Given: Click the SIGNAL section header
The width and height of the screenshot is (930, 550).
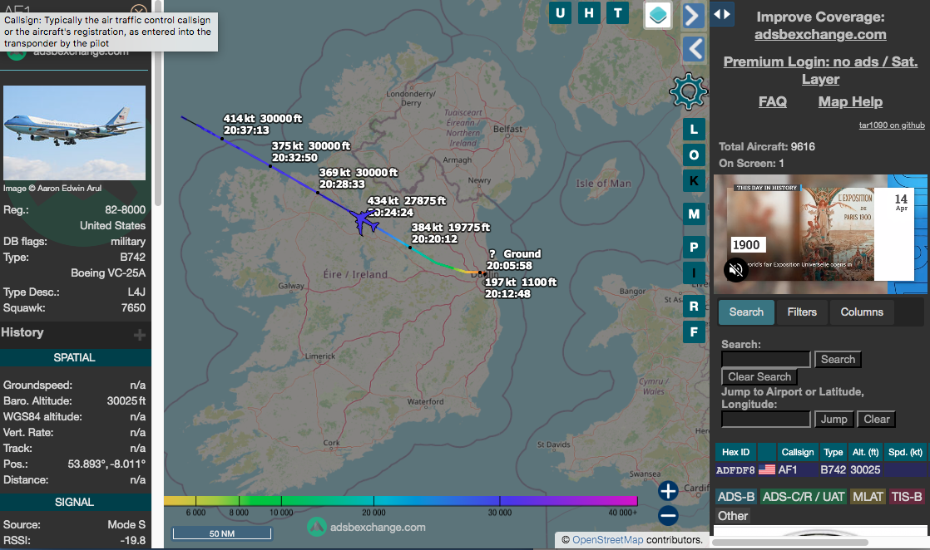Looking at the screenshot, I should tap(76, 502).
